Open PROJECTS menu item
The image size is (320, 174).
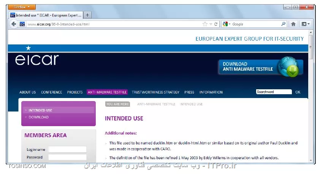(x=75, y=92)
